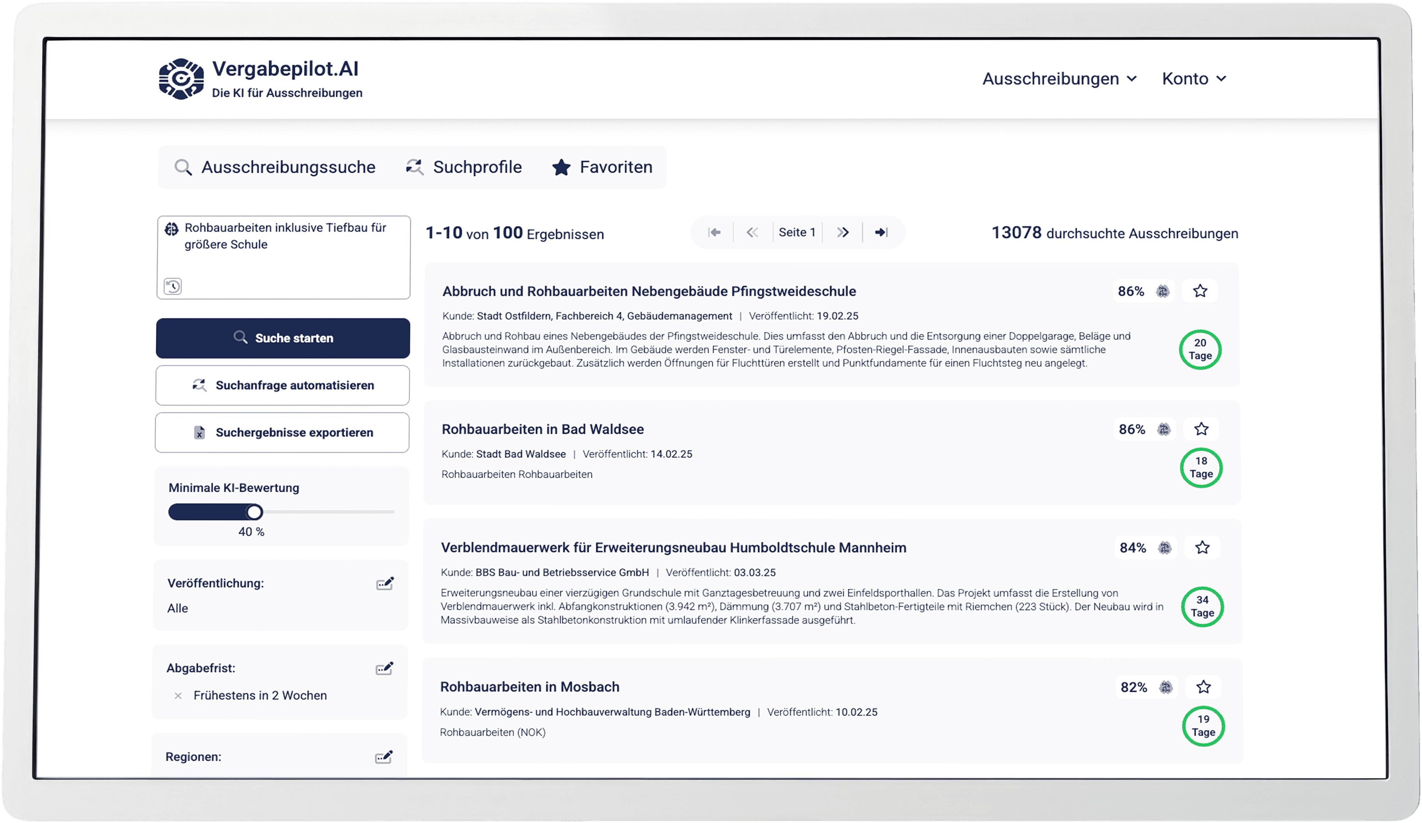This screenshot has height=823, width=1422.
Task: Favorite the Humboldtschule Mannheim tender
Action: (x=1203, y=547)
